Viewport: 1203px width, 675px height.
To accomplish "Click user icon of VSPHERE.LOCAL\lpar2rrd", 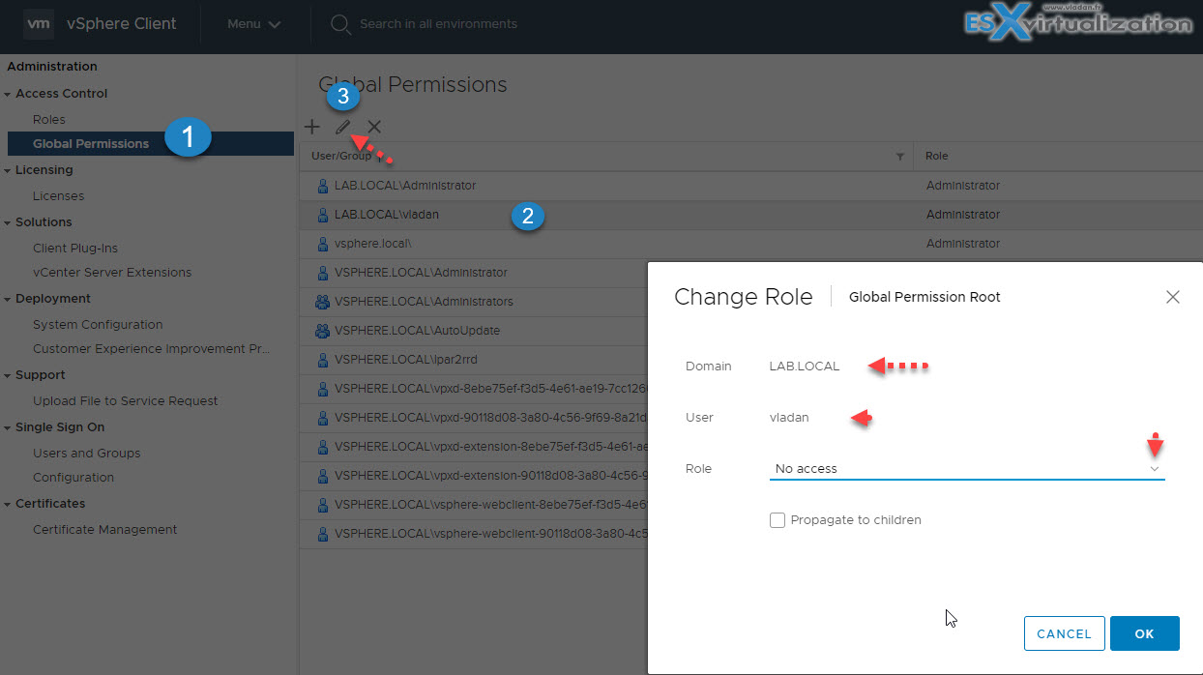I will (323, 359).
